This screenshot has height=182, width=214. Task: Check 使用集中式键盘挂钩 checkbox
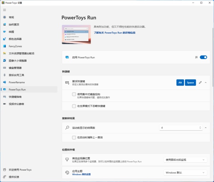[x=74, y=94]
